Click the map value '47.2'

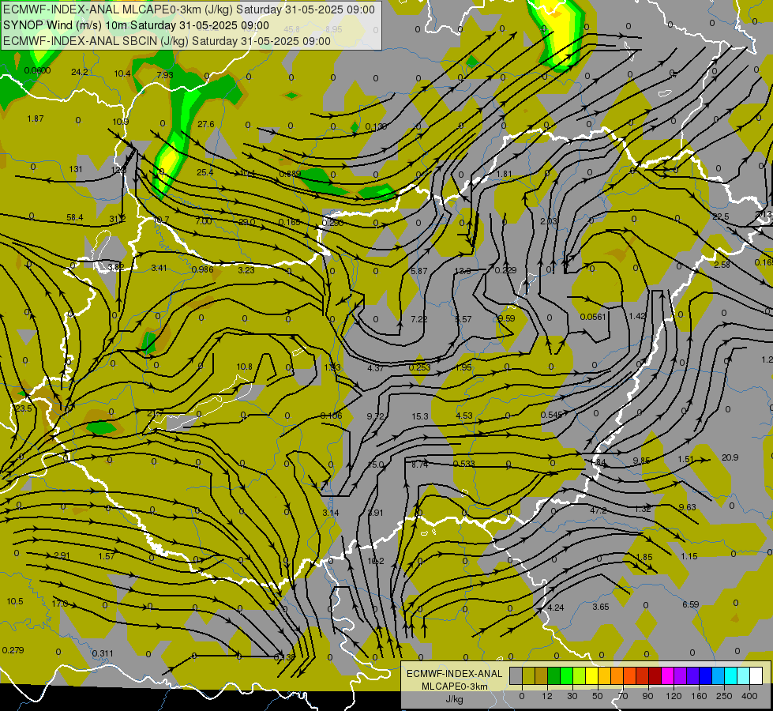pos(599,510)
